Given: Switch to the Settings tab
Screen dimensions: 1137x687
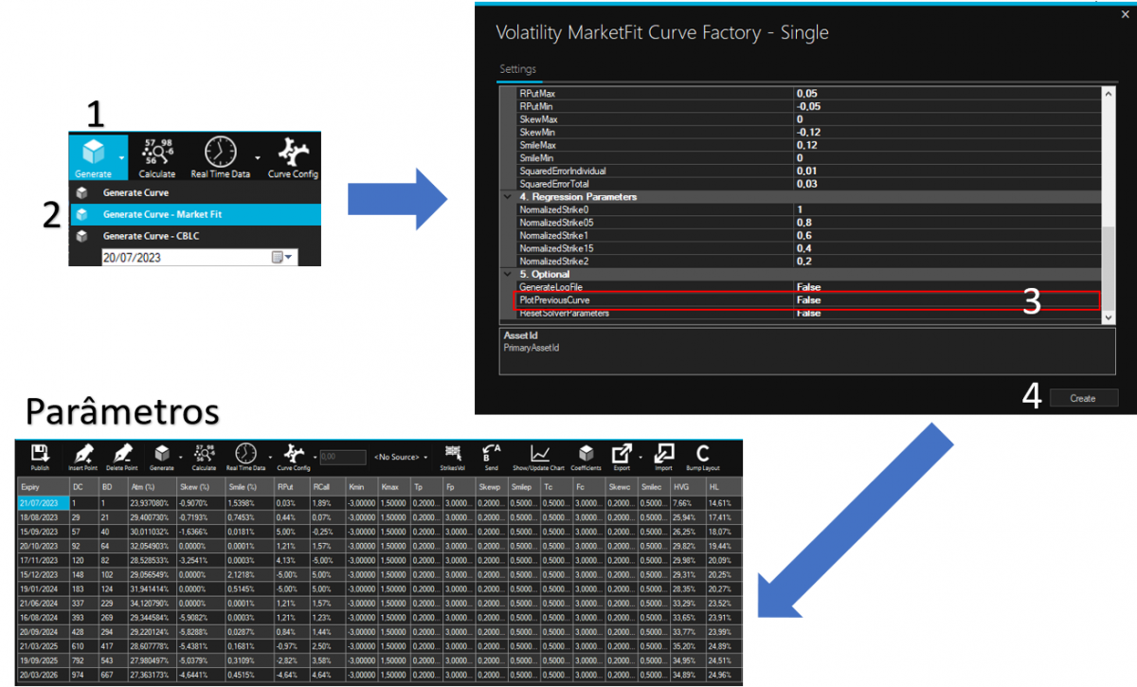Looking at the screenshot, I should [517, 69].
